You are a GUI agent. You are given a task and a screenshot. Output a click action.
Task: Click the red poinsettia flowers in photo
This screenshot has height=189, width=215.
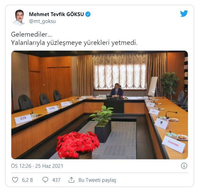(78, 144)
